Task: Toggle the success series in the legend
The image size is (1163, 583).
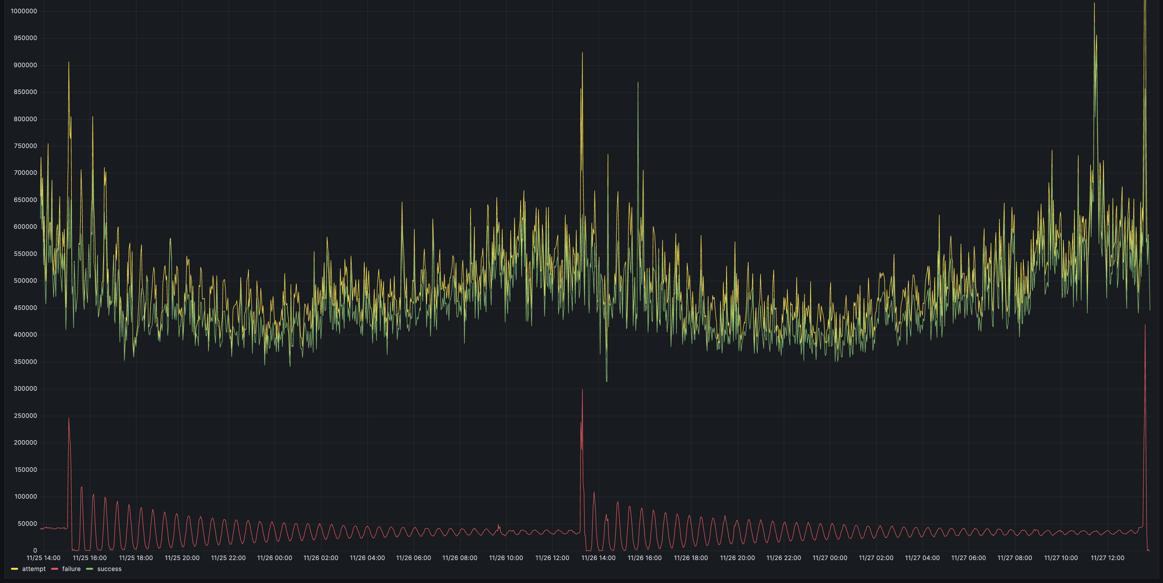Action: pyautogui.click(x=109, y=569)
